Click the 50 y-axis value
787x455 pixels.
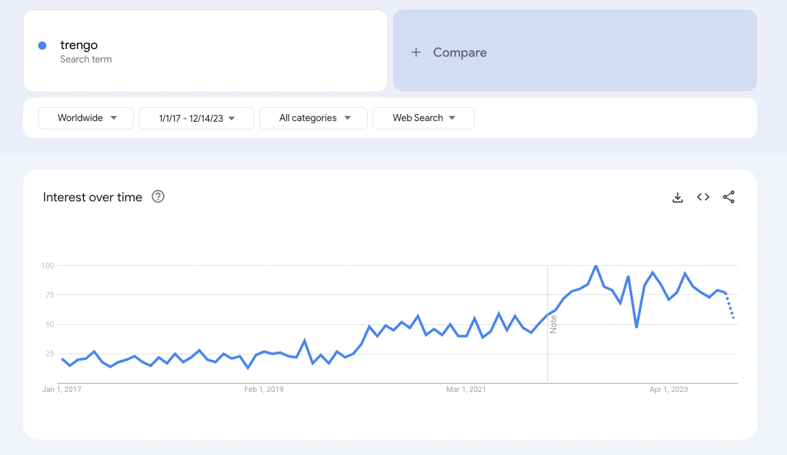[x=50, y=324]
